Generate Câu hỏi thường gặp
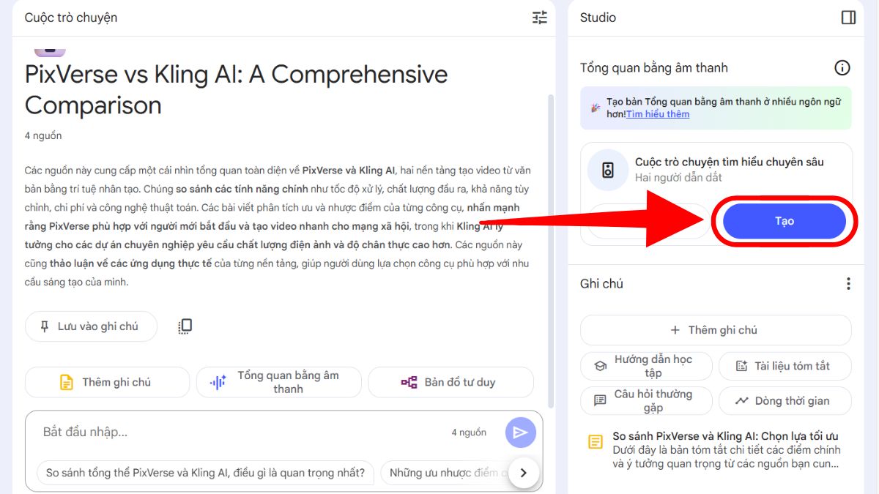Viewport: 879px width, 494px height. tap(646, 401)
